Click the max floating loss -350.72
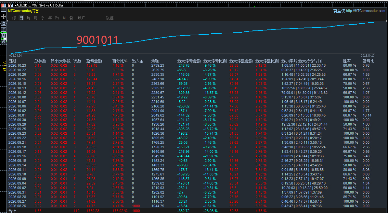 click(x=184, y=211)
